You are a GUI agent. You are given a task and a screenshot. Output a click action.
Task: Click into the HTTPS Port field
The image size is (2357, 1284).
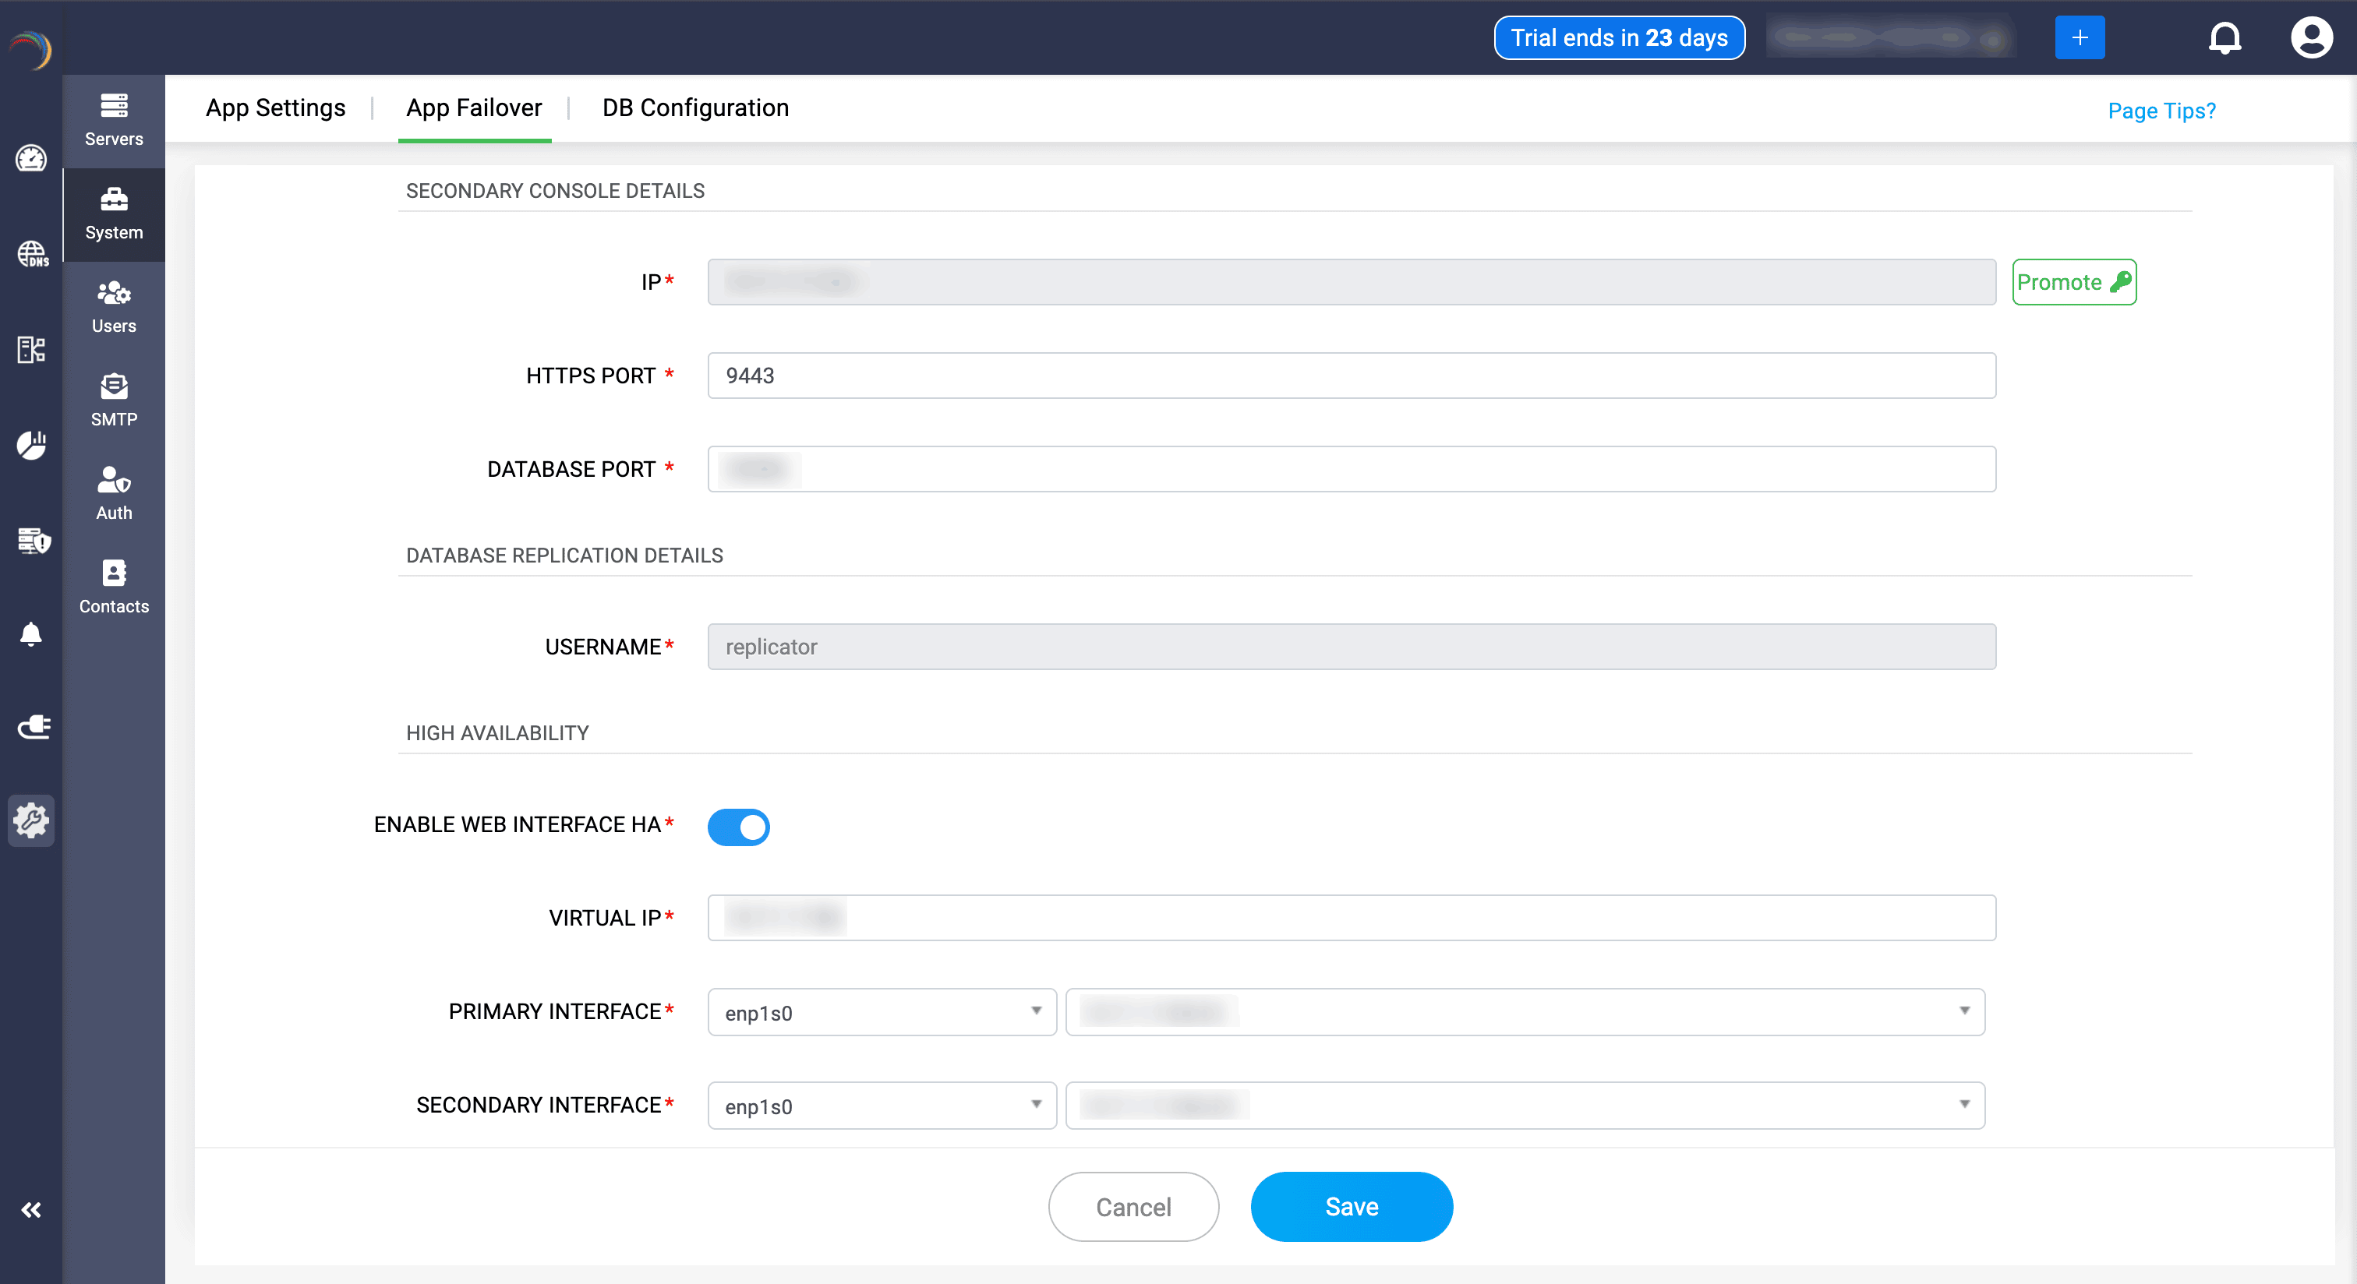coord(1351,375)
